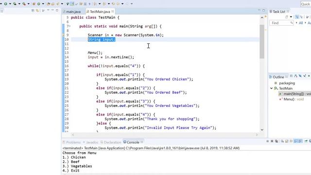Select Menu() : void in the Outline

[294, 99]
